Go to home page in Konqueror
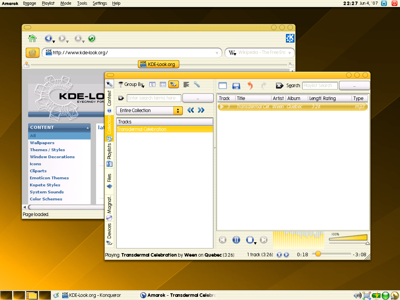This screenshot has height=300, width=400. (32, 39)
